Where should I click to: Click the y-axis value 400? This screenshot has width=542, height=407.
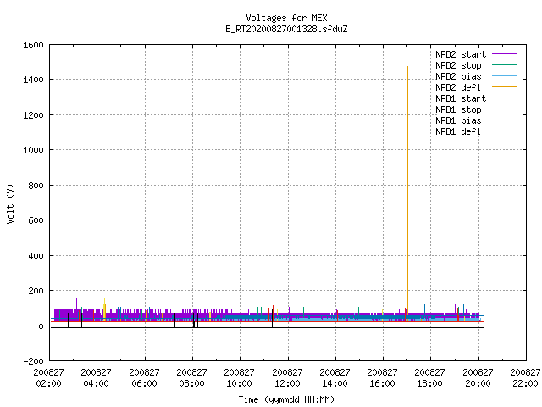click(36, 256)
